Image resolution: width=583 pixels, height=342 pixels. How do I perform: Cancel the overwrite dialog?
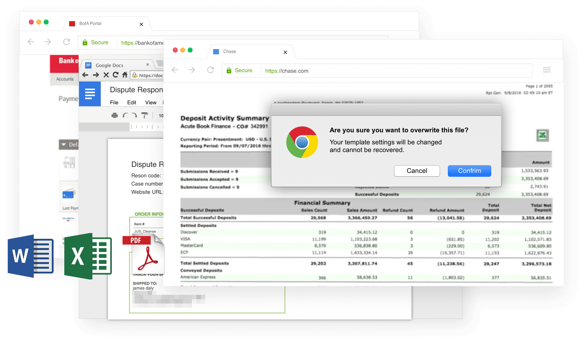pos(417,171)
